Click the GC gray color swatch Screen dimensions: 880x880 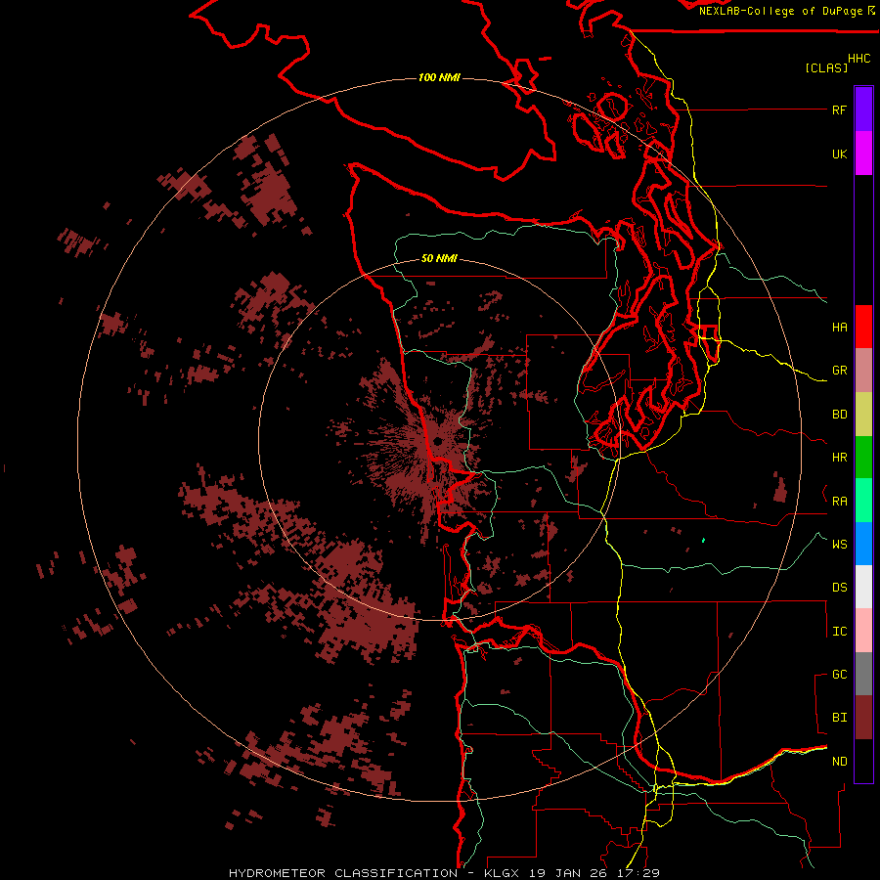(863, 674)
